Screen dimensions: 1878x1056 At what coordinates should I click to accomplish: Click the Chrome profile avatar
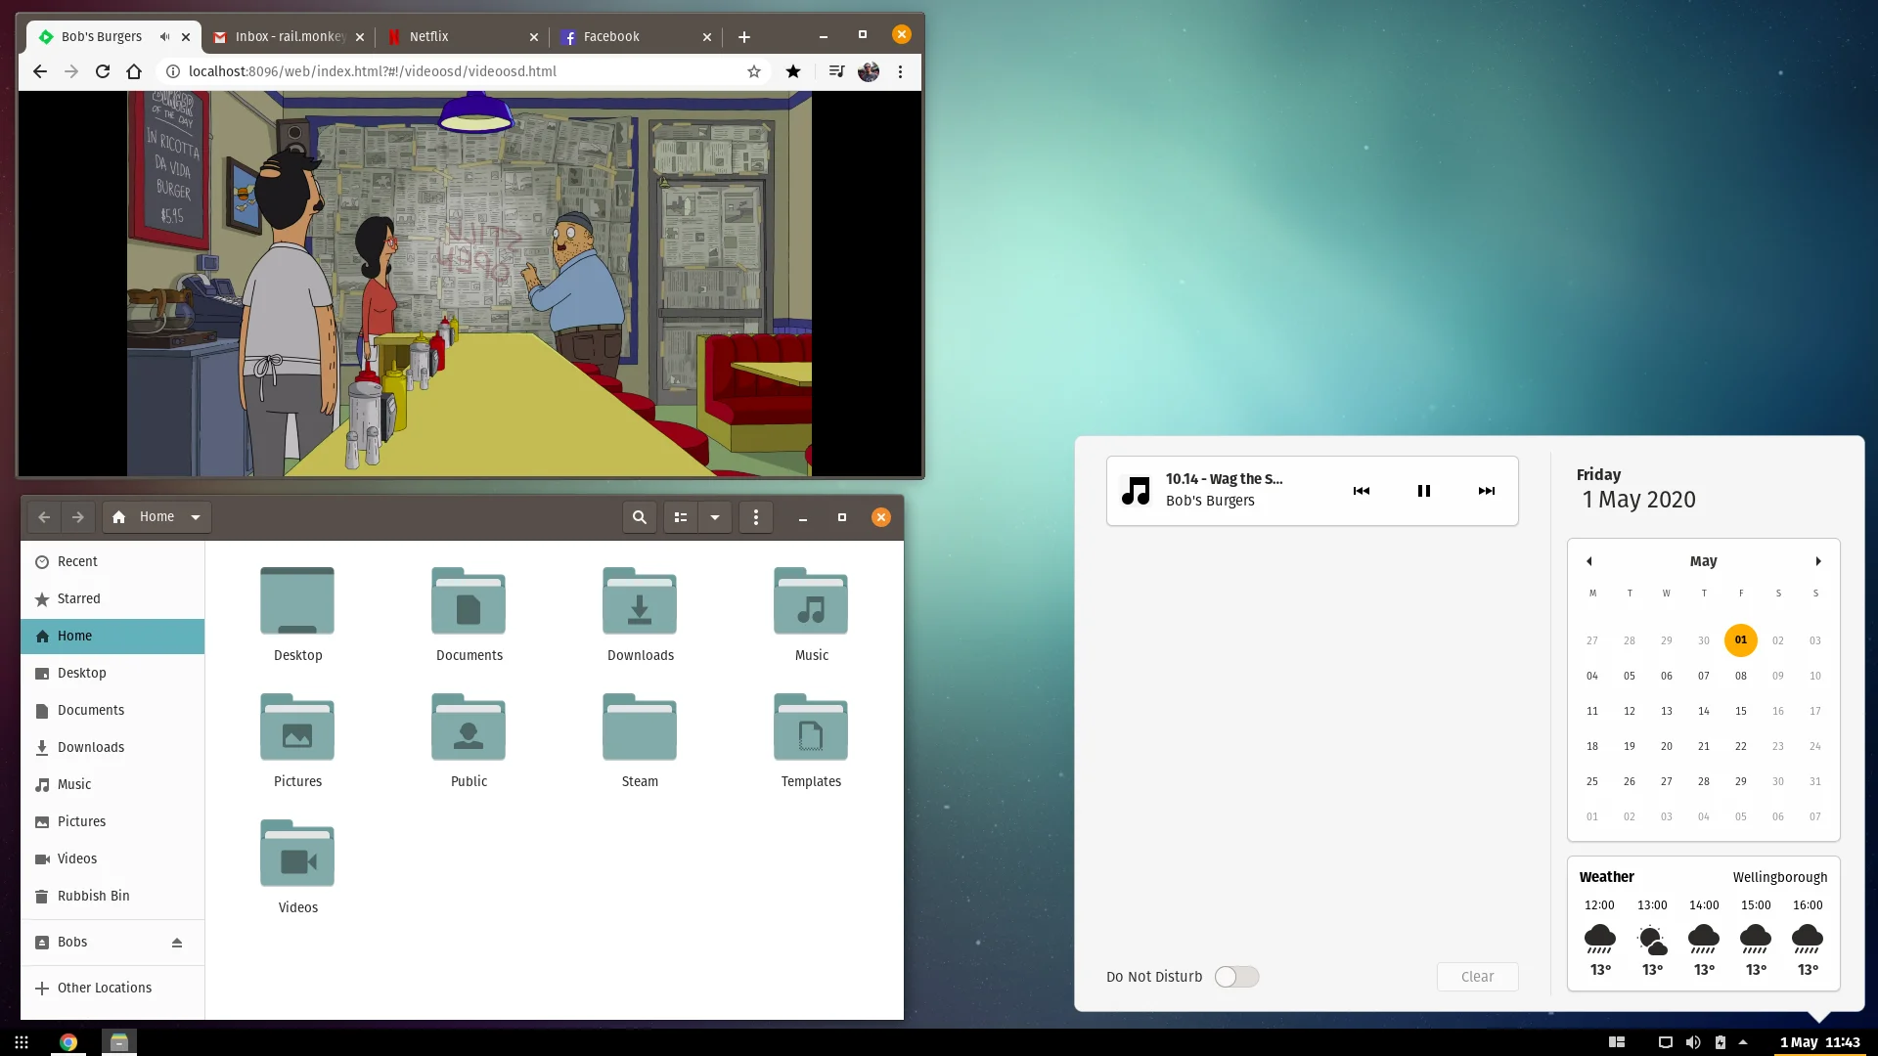click(x=869, y=71)
